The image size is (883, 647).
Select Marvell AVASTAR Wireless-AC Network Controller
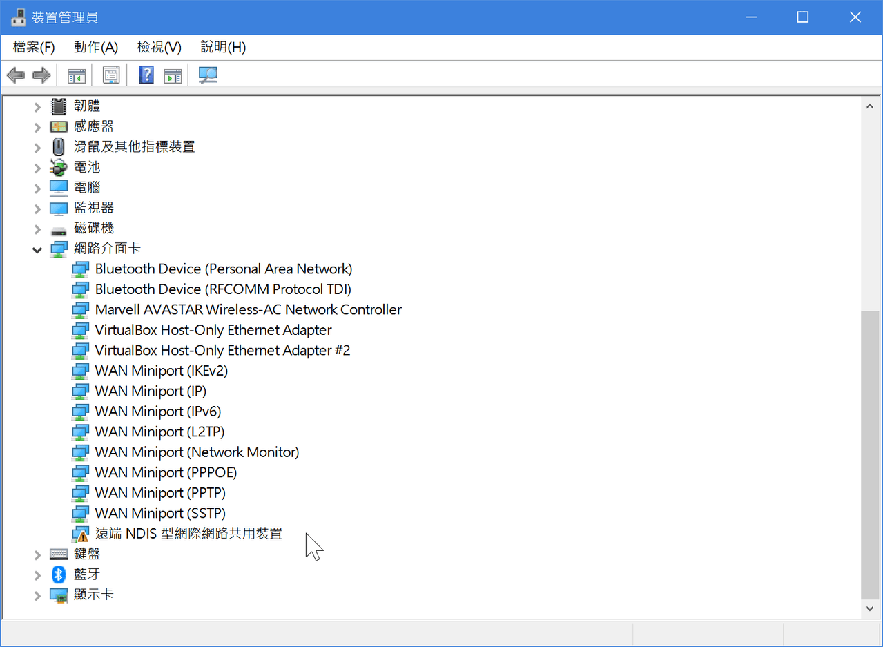(x=247, y=309)
